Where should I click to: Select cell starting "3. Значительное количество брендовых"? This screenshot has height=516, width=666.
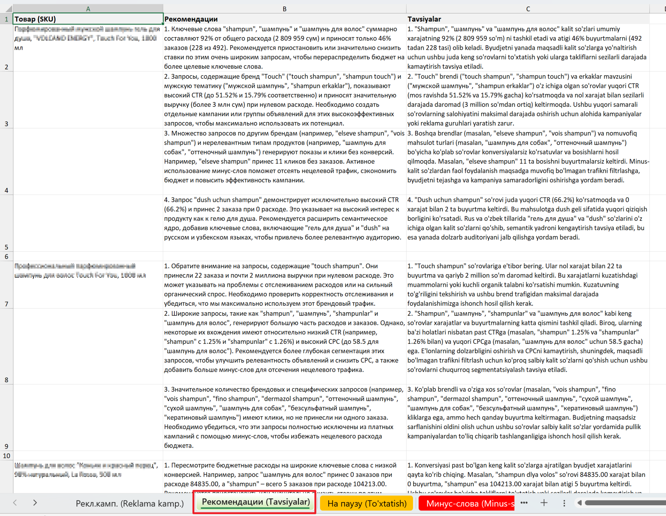point(285,417)
